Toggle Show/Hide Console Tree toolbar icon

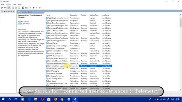point(9,8)
